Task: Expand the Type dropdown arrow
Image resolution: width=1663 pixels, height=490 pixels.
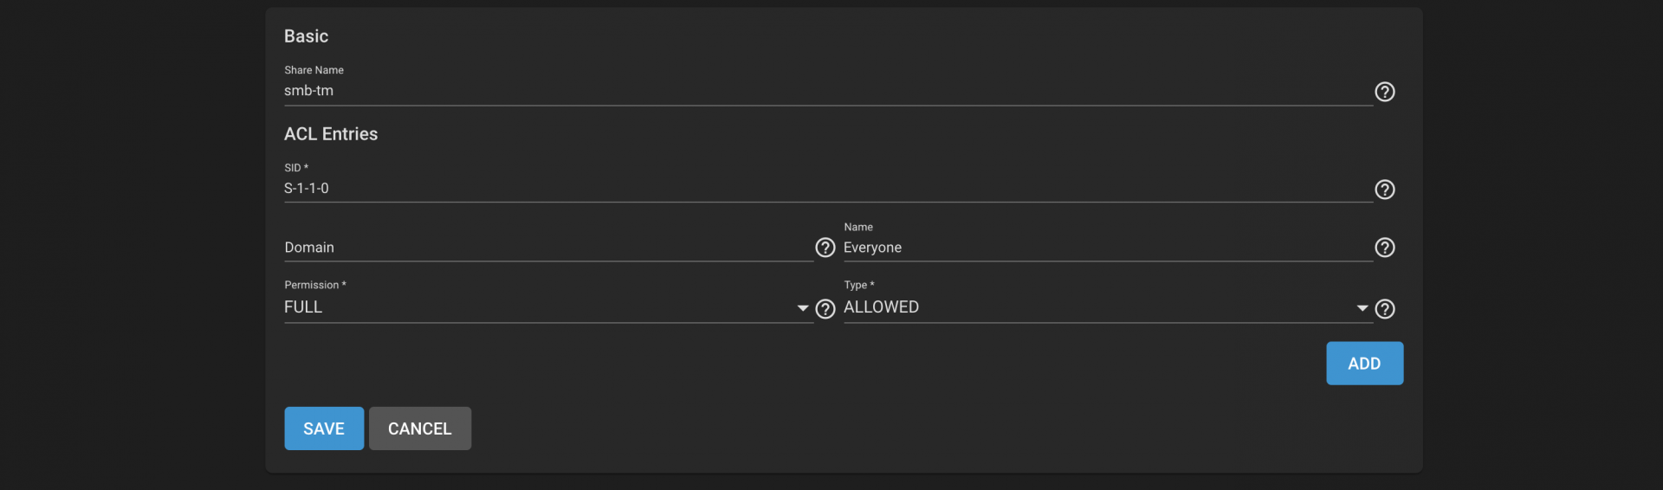Action: point(1362,308)
